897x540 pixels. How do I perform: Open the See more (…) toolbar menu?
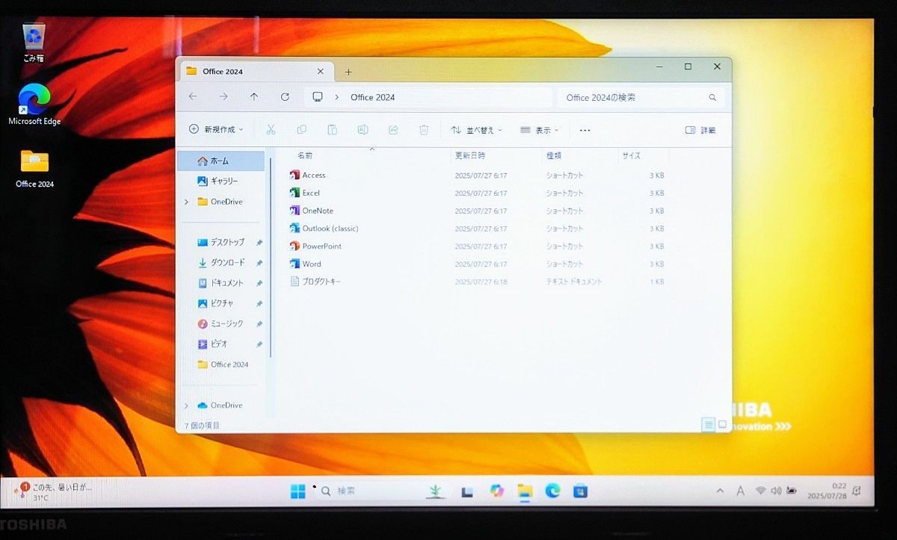585,130
